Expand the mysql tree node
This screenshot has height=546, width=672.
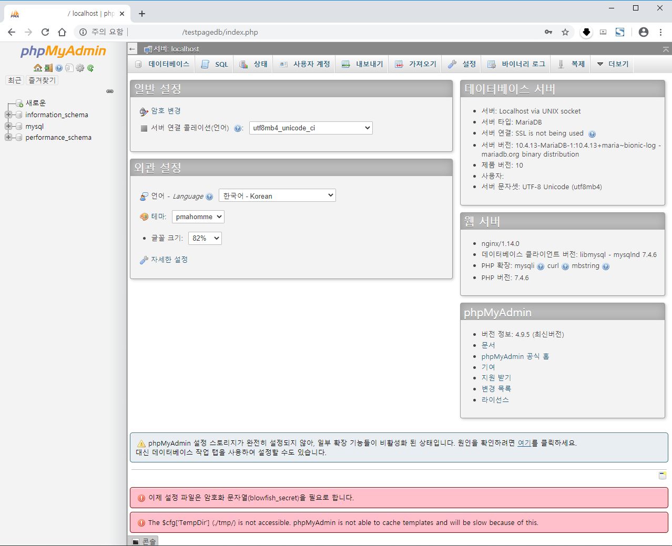coord(8,126)
